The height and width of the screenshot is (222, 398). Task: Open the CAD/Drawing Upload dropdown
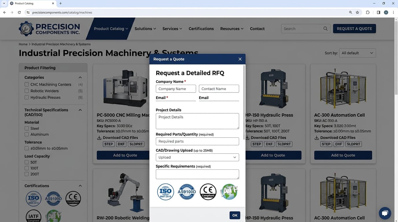tap(197, 157)
